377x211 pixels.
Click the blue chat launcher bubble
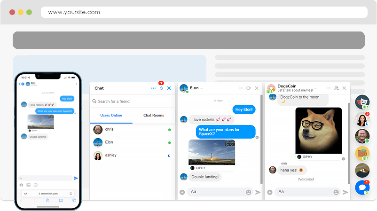click(x=362, y=188)
